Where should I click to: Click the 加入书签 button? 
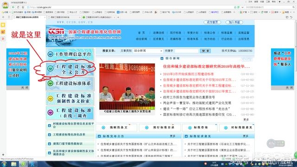point(234,22)
